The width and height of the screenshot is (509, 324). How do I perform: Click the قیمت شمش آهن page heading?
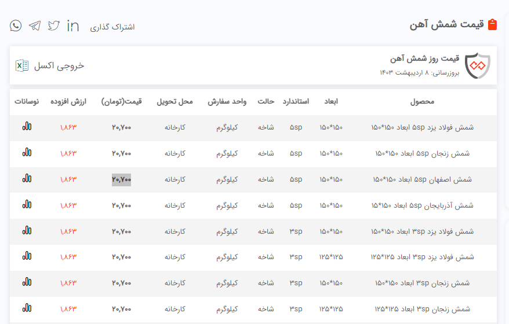coord(446,24)
